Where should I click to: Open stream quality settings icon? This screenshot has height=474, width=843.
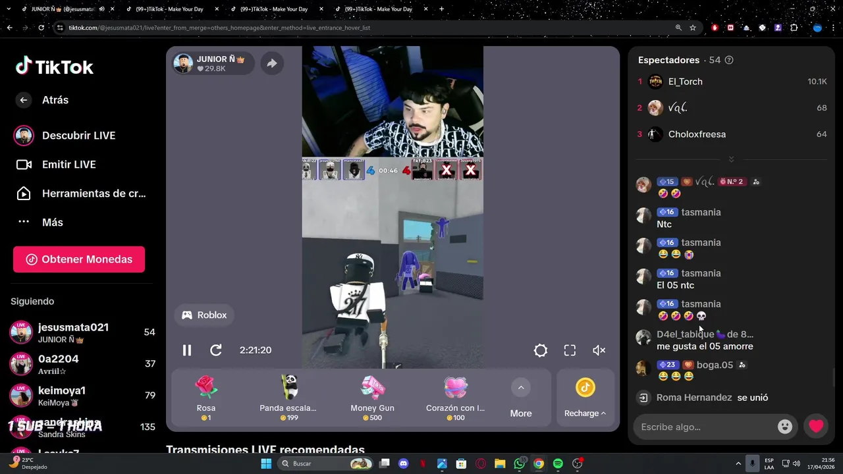click(541, 350)
